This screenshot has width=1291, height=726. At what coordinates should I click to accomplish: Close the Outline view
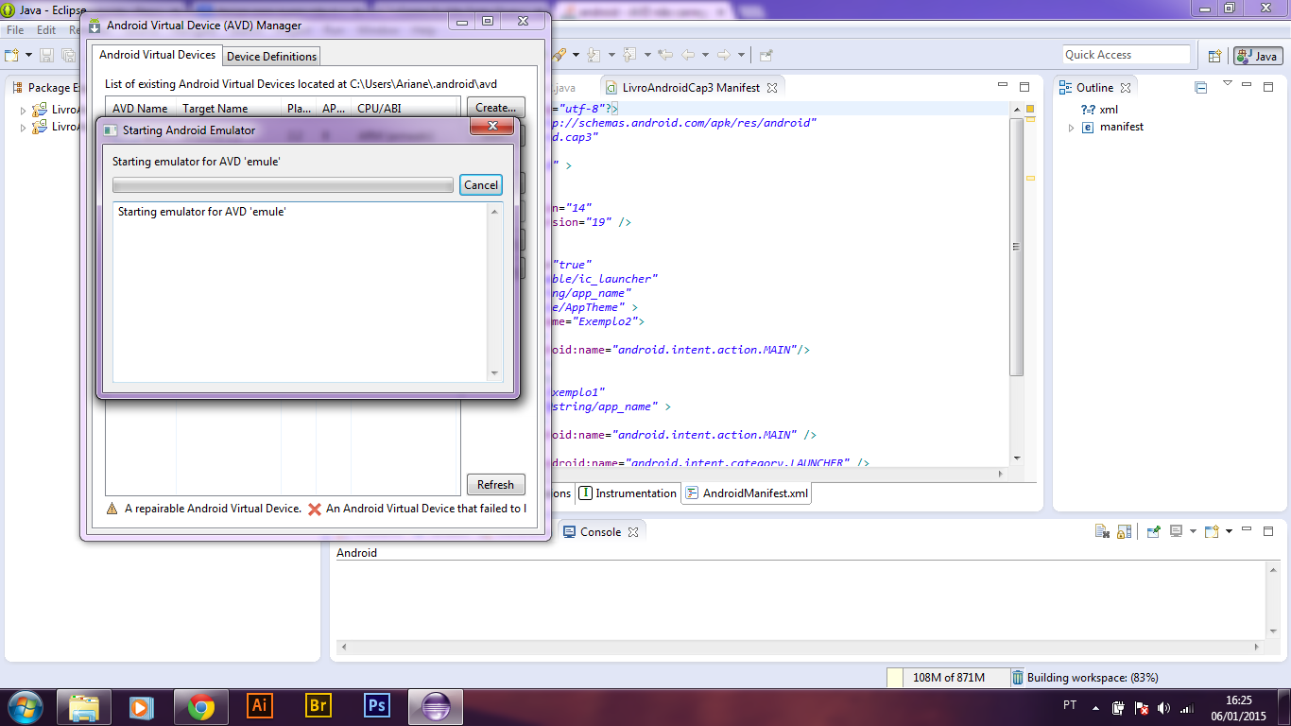(x=1127, y=88)
